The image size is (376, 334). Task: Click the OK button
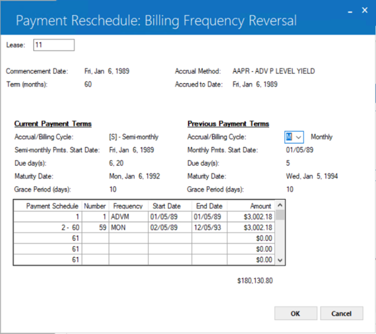tap(296, 313)
